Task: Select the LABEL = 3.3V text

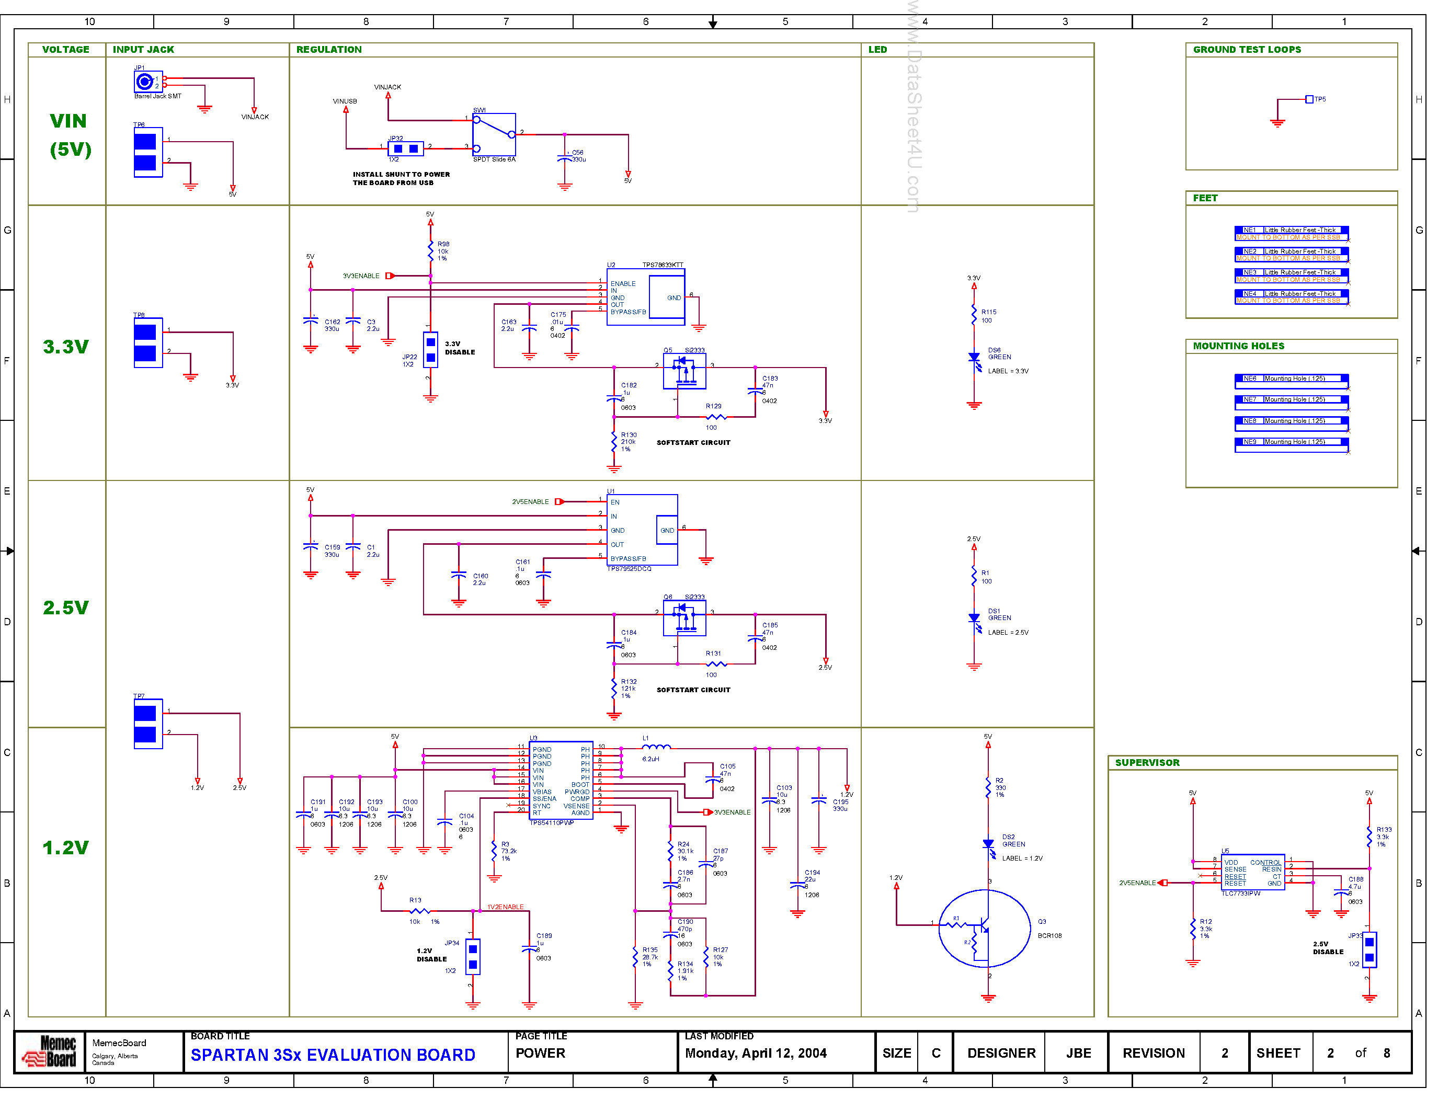Action: (1008, 371)
